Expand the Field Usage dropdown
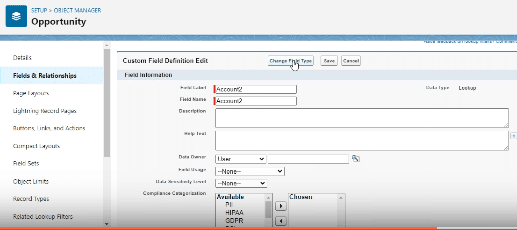 (x=250, y=171)
